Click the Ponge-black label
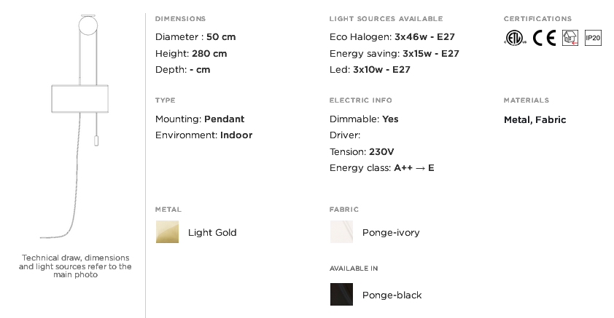The image size is (614, 318). click(x=392, y=295)
